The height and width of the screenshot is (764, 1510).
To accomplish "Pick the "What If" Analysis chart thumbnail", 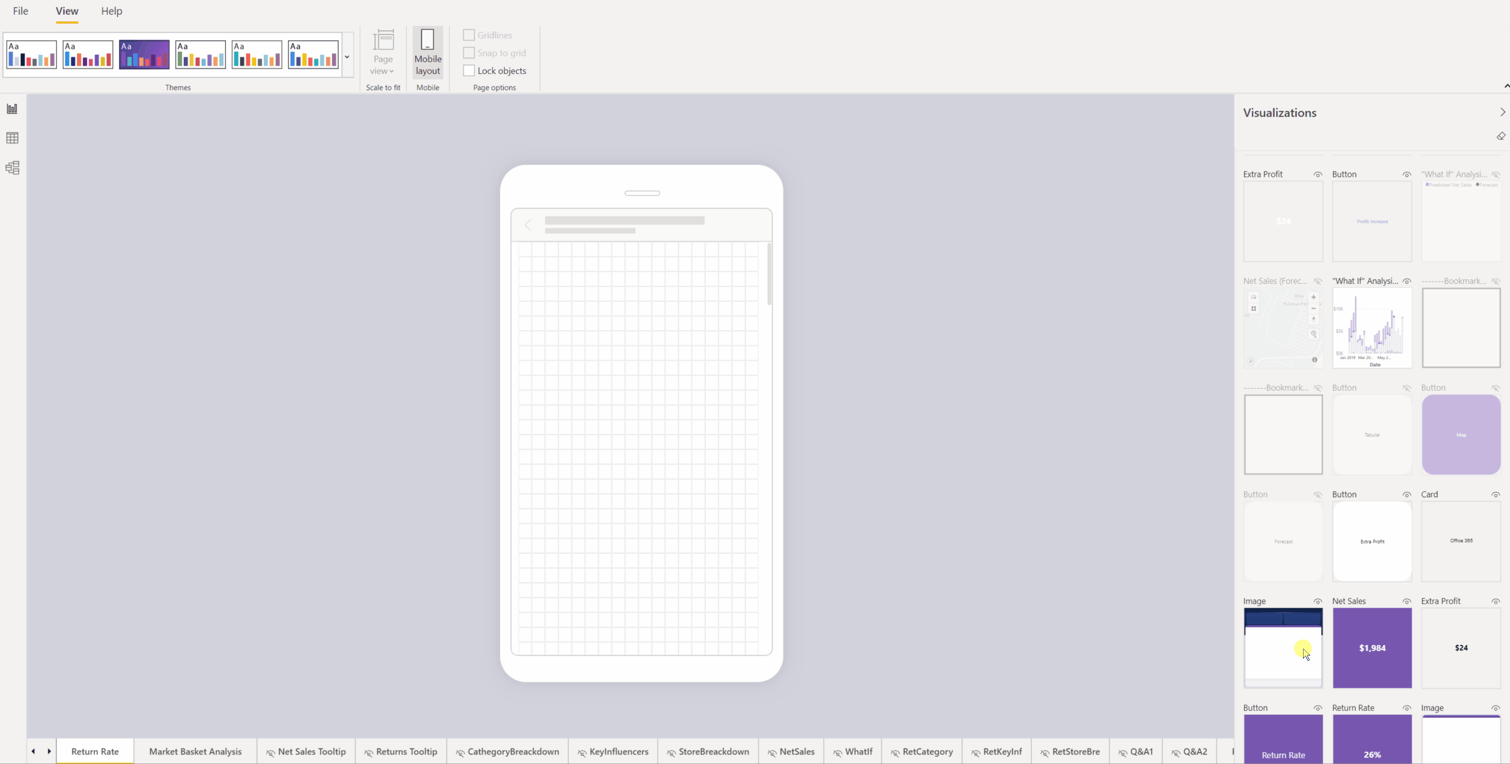I will tap(1372, 328).
